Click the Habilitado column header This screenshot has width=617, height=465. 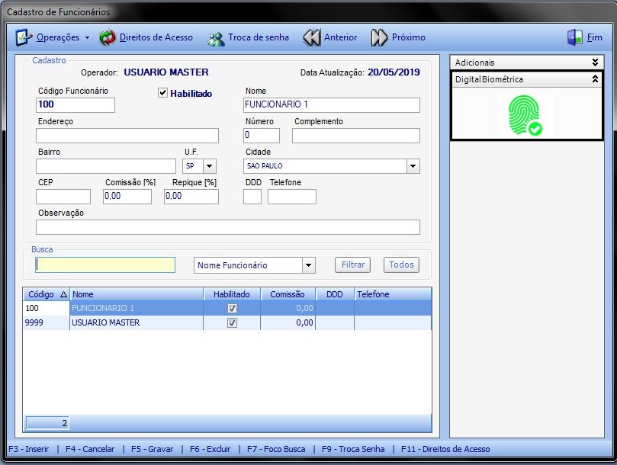(x=232, y=294)
